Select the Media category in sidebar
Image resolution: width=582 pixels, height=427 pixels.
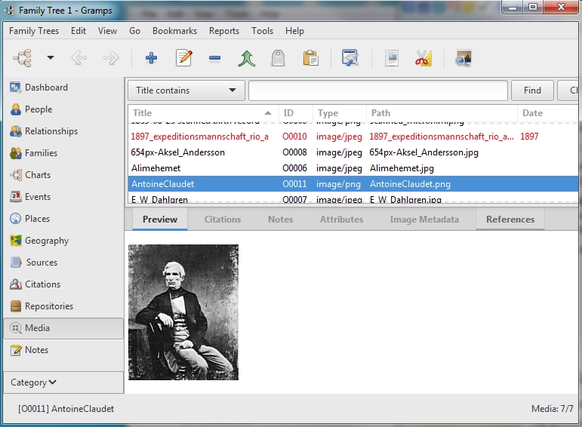coord(63,328)
